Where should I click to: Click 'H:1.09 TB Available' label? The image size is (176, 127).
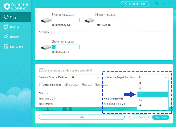(x=106, y=15)
